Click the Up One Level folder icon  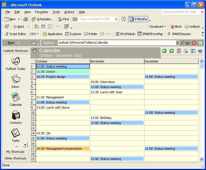[x=37, y=27]
